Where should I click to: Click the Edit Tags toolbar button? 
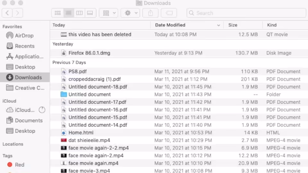tap(169, 13)
